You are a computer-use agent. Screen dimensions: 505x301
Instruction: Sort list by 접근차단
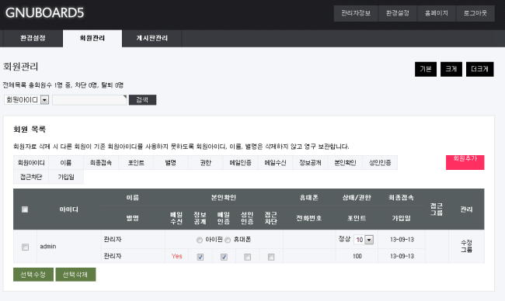pos(31,177)
